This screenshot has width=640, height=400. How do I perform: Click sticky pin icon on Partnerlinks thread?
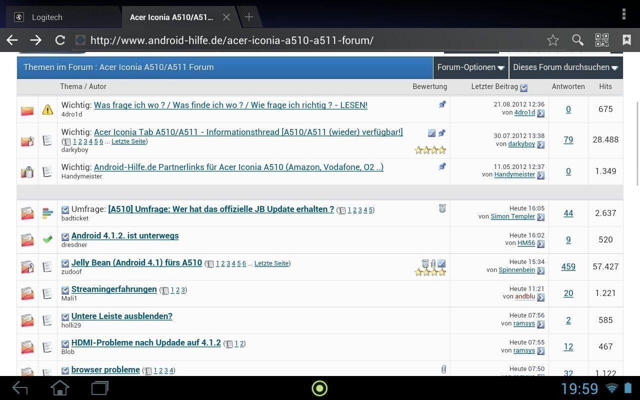click(x=442, y=166)
